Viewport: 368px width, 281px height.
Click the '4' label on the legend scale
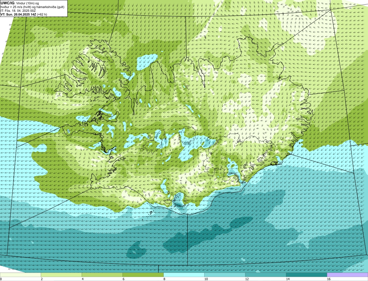tap(83, 279)
